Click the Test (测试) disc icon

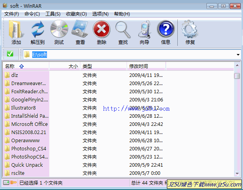pos(59,29)
